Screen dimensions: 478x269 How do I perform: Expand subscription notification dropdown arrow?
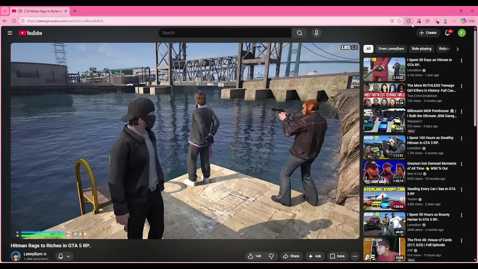(68, 256)
